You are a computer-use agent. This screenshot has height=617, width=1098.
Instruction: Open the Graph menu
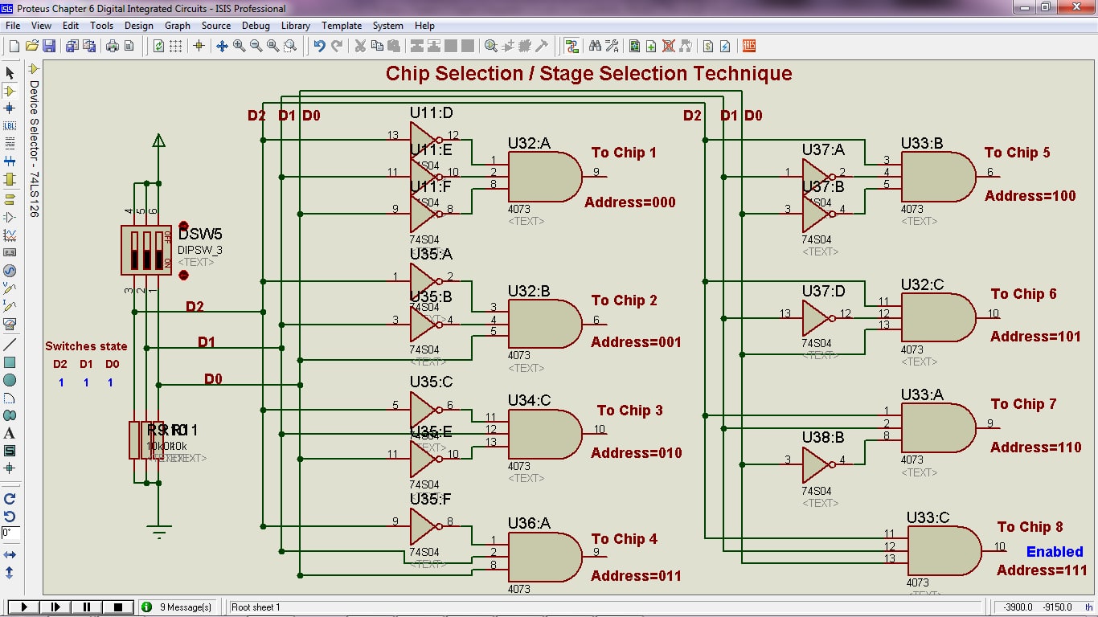(x=178, y=26)
